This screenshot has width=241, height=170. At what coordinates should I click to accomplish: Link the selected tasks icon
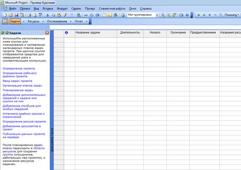(86, 15)
